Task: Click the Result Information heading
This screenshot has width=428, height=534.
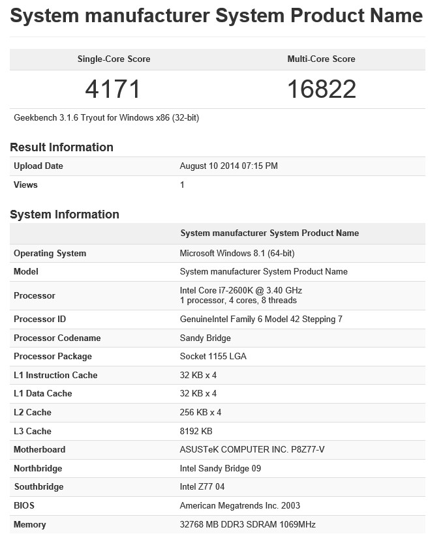Action: click(x=62, y=147)
